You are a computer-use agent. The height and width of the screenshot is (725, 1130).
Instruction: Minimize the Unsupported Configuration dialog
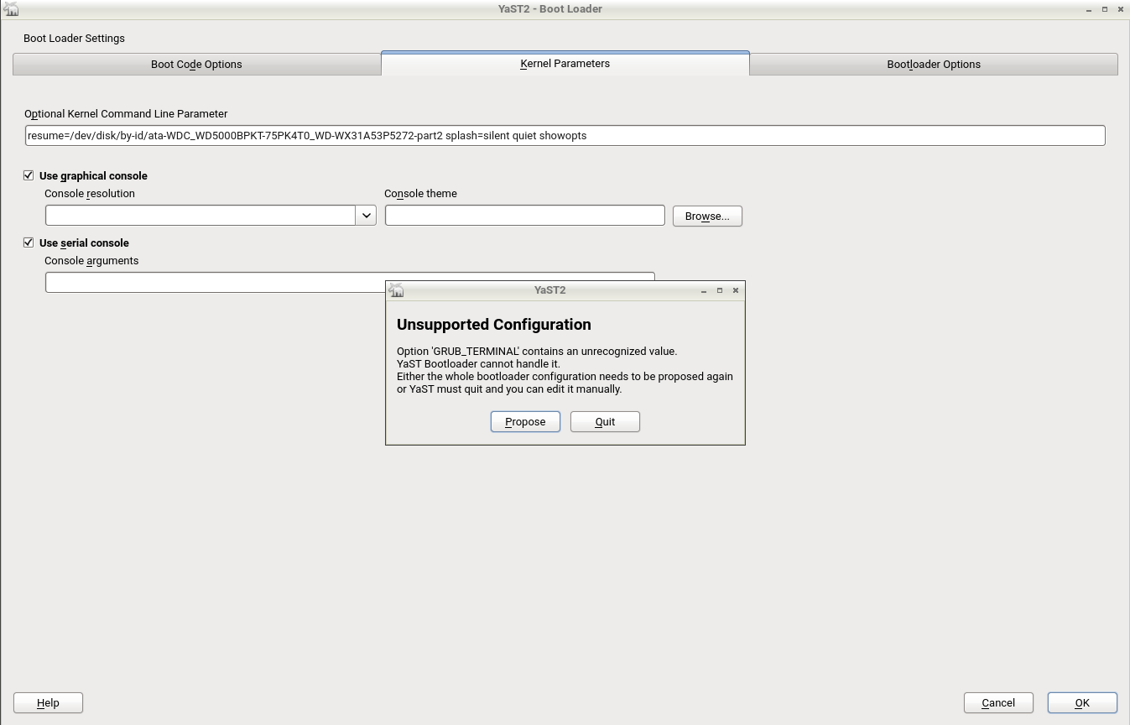pyautogui.click(x=704, y=290)
